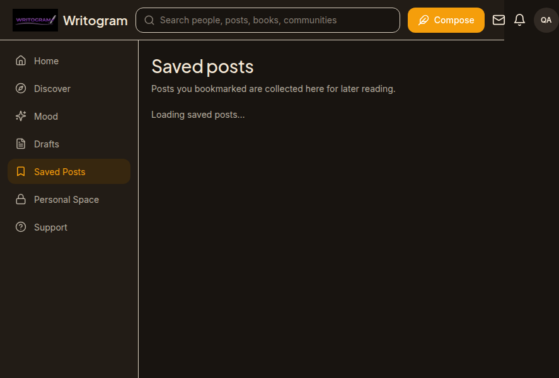Viewport: 559px width, 378px height.
Task: Open the Discover menu item
Action: (x=69, y=89)
